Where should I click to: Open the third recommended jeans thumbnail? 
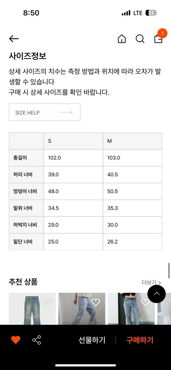pyautogui.click(x=131, y=309)
